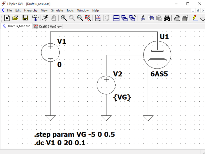Open the View menu
The height and width of the screenshot is (154, 205).
pos(44,10)
